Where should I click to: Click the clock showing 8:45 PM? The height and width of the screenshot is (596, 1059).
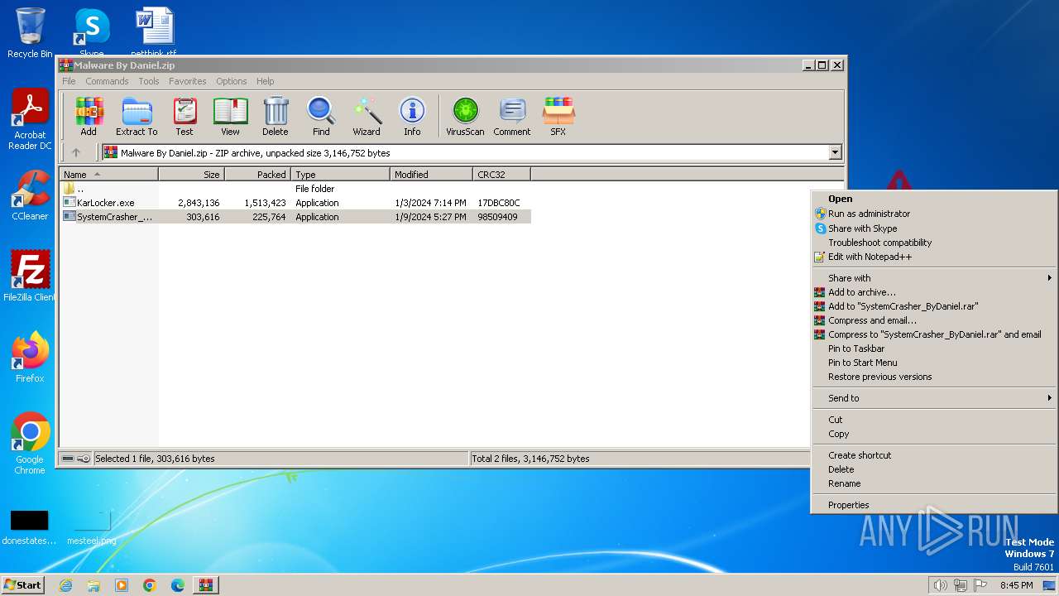[1016, 585]
